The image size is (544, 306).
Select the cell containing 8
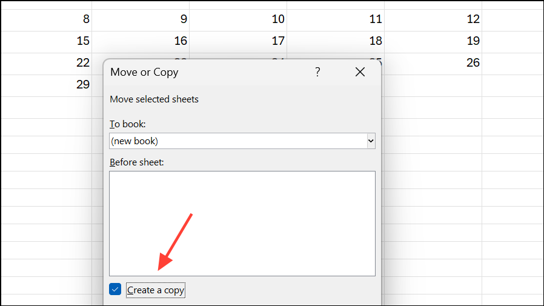click(46, 19)
